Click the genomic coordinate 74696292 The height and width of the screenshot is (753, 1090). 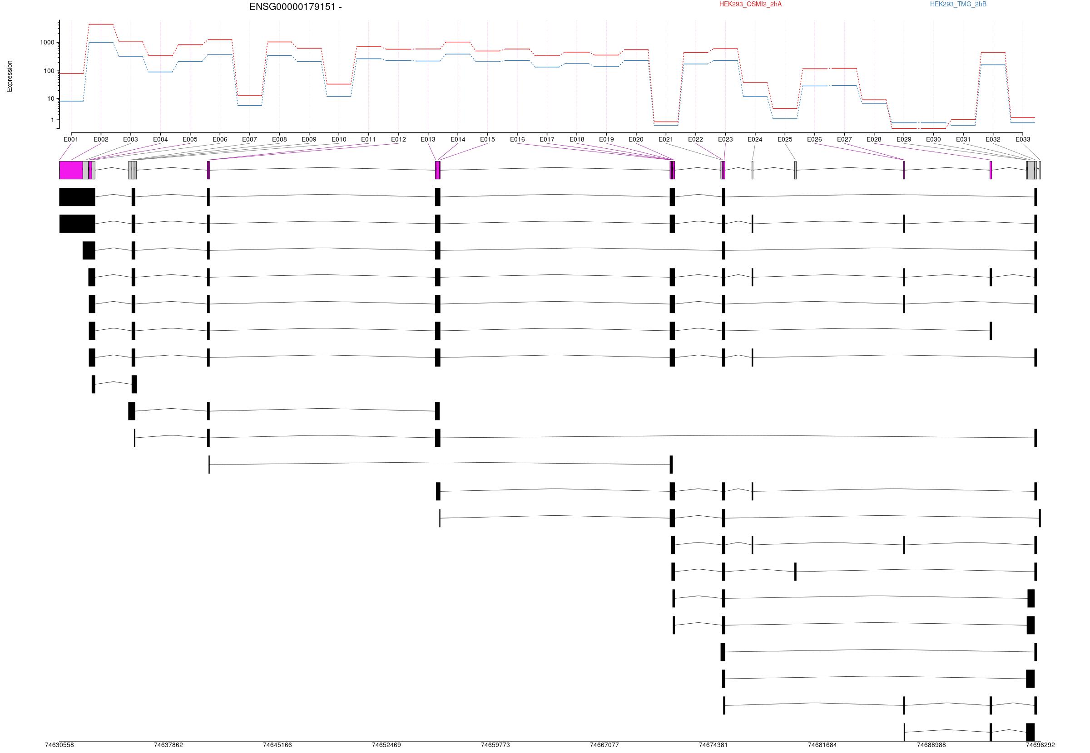[x=1040, y=745]
